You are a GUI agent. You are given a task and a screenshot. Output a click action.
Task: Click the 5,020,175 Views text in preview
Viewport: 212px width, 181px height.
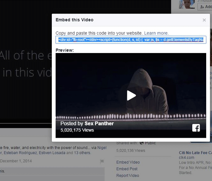coord(77,130)
